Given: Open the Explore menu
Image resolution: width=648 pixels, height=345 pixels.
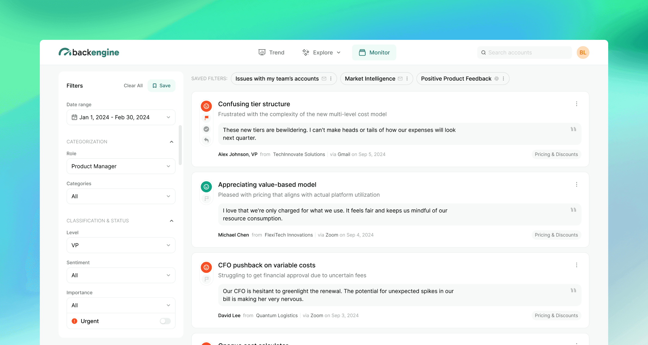Looking at the screenshot, I should coord(322,52).
